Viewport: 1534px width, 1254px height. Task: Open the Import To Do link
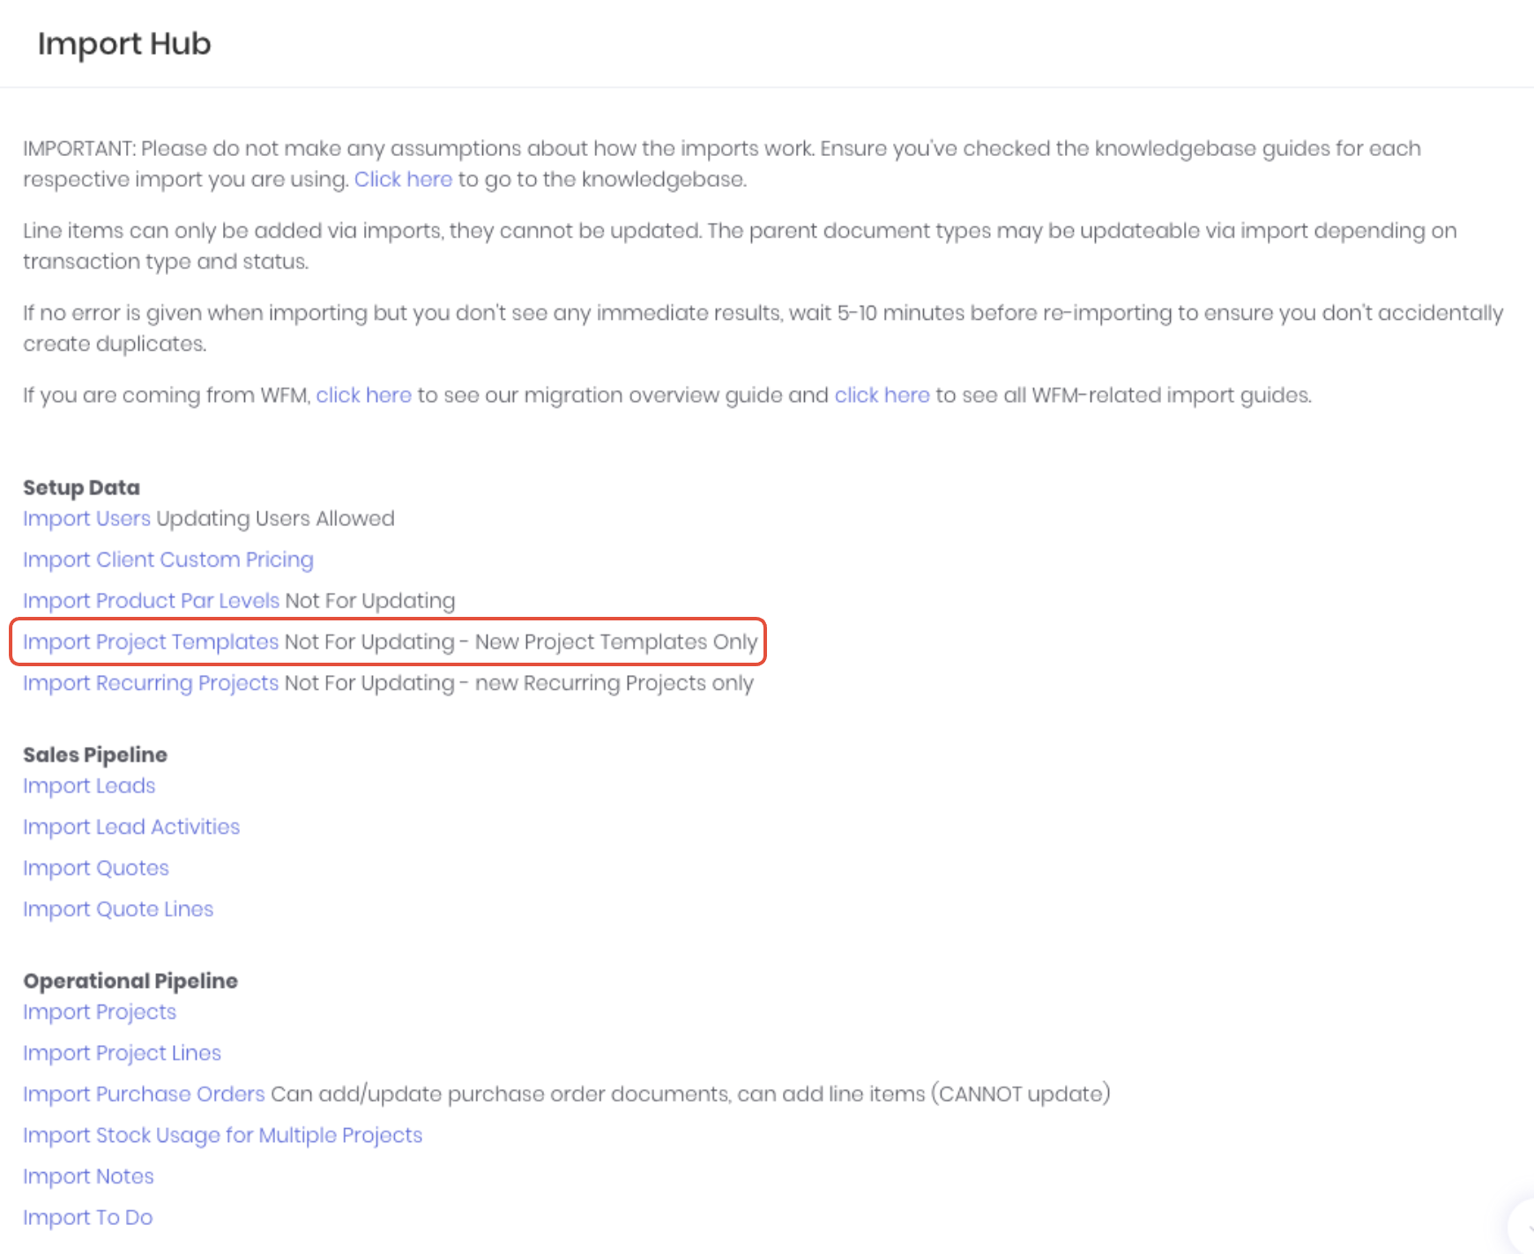(x=87, y=1217)
